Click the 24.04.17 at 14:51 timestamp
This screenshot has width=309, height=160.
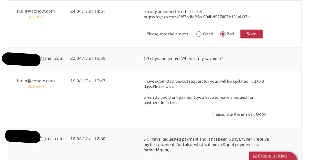point(88,11)
